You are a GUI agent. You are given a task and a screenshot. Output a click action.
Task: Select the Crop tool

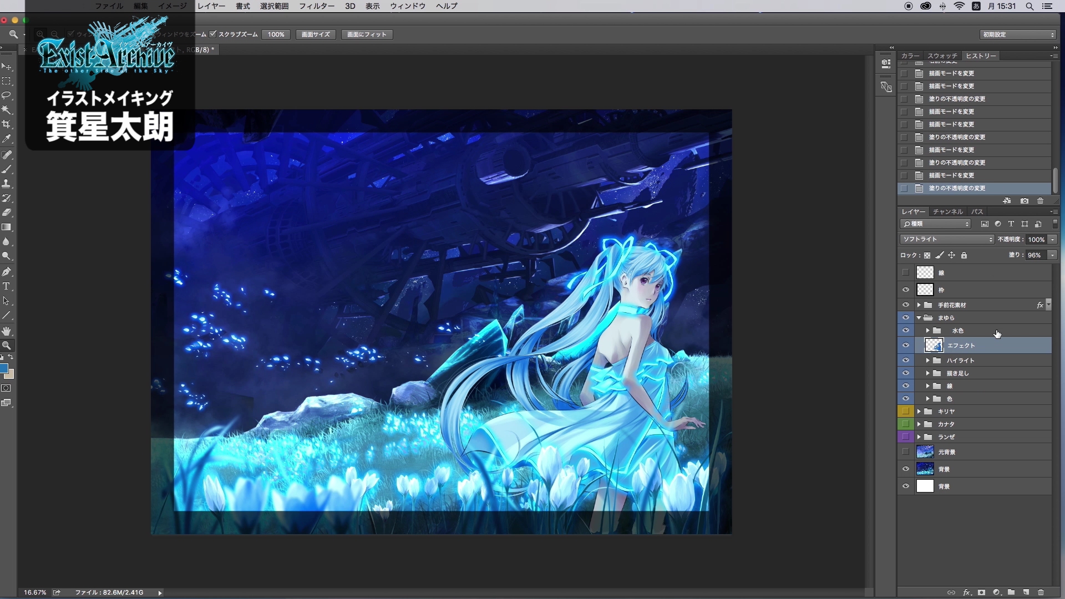click(7, 124)
